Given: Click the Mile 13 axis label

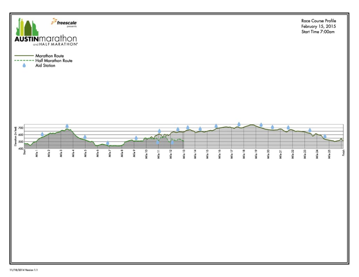Looking at the screenshot, I should click(184, 154).
